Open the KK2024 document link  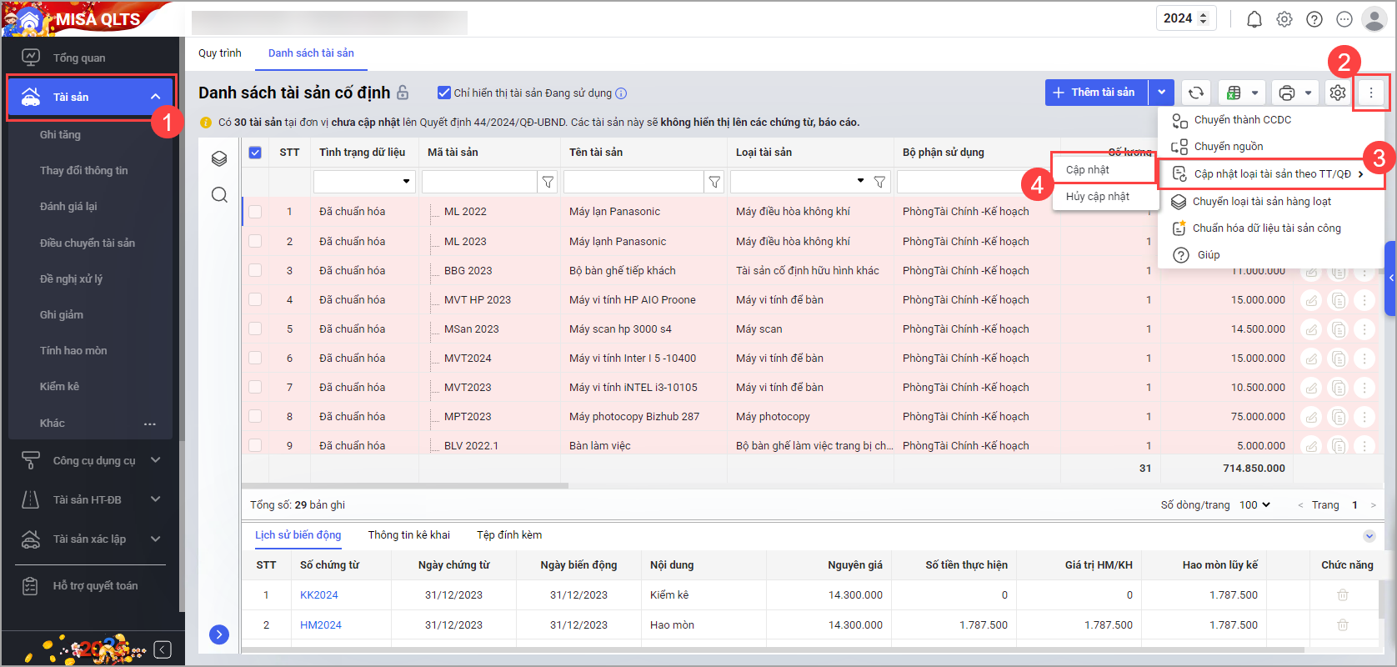click(318, 595)
